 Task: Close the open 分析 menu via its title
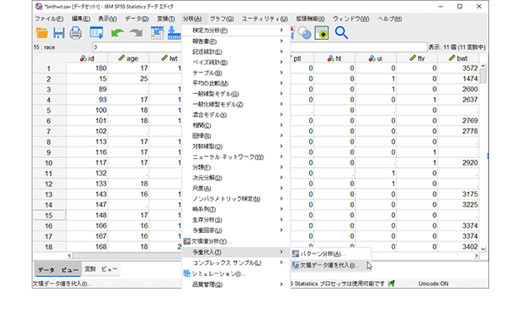[x=192, y=18]
